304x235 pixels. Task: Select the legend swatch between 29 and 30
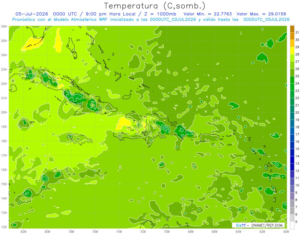pos(292,43)
